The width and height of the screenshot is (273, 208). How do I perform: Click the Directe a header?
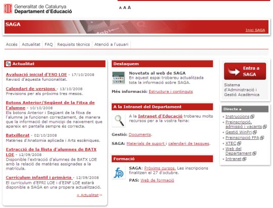[245, 109]
